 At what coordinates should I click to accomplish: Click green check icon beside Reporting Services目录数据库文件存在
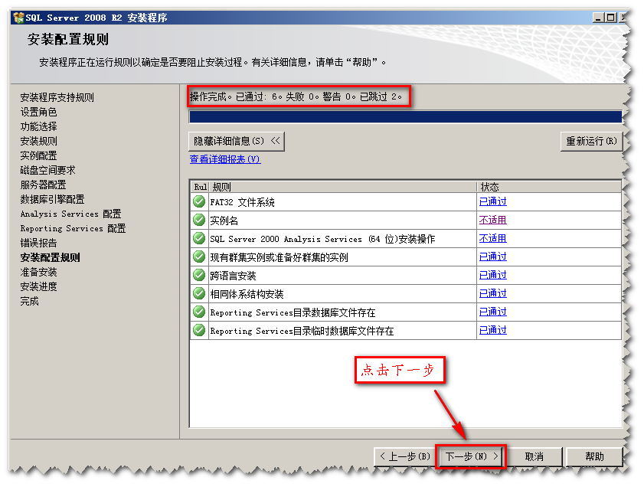click(199, 312)
